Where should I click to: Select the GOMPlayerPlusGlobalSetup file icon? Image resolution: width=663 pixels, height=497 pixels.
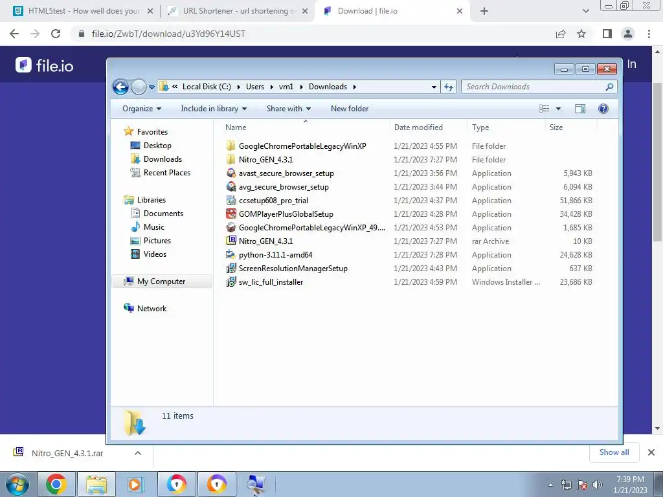[x=231, y=214]
